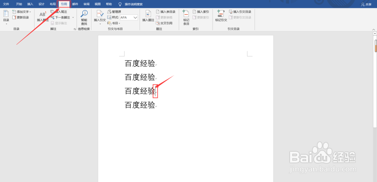Click 插入尾注 (Insert Endnote)
Screen dimensions: 377x182
(59, 12)
